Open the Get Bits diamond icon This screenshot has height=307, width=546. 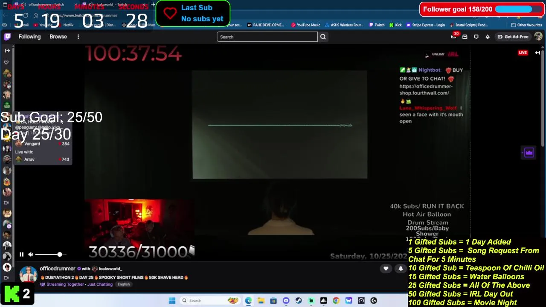(488, 37)
